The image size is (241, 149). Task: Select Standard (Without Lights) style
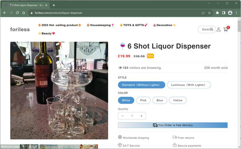pos(141,85)
